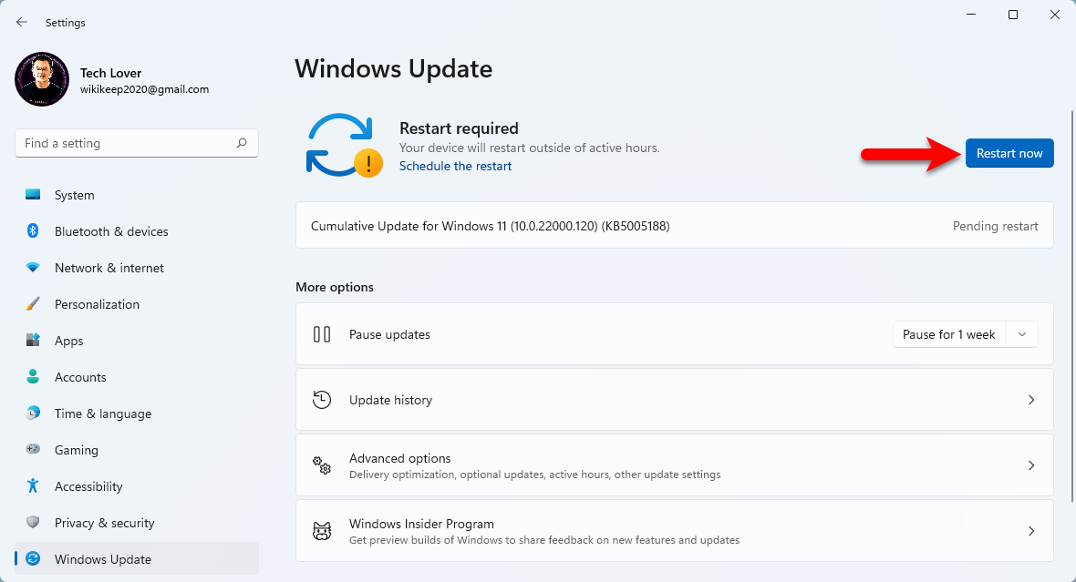
Task: Click the Apps icon in the sidebar
Action: click(x=33, y=340)
